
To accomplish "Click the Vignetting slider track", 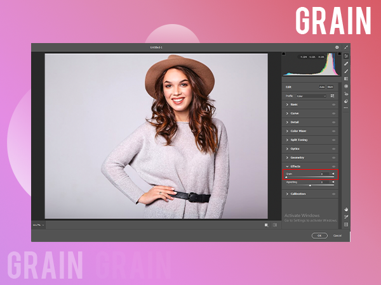I will 310,186.
